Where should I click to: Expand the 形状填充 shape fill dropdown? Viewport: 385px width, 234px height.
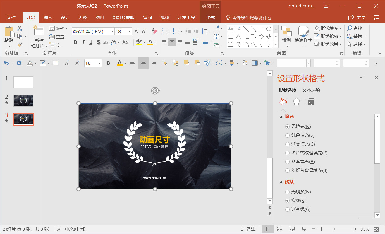point(340,28)
